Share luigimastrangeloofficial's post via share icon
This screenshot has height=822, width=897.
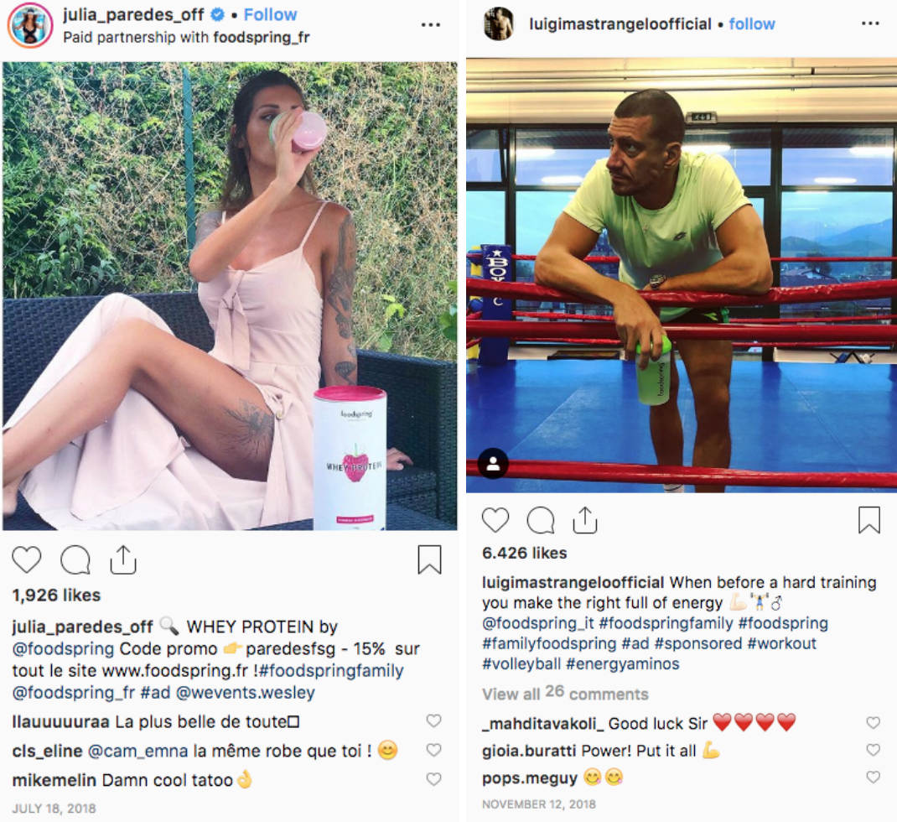584,520
